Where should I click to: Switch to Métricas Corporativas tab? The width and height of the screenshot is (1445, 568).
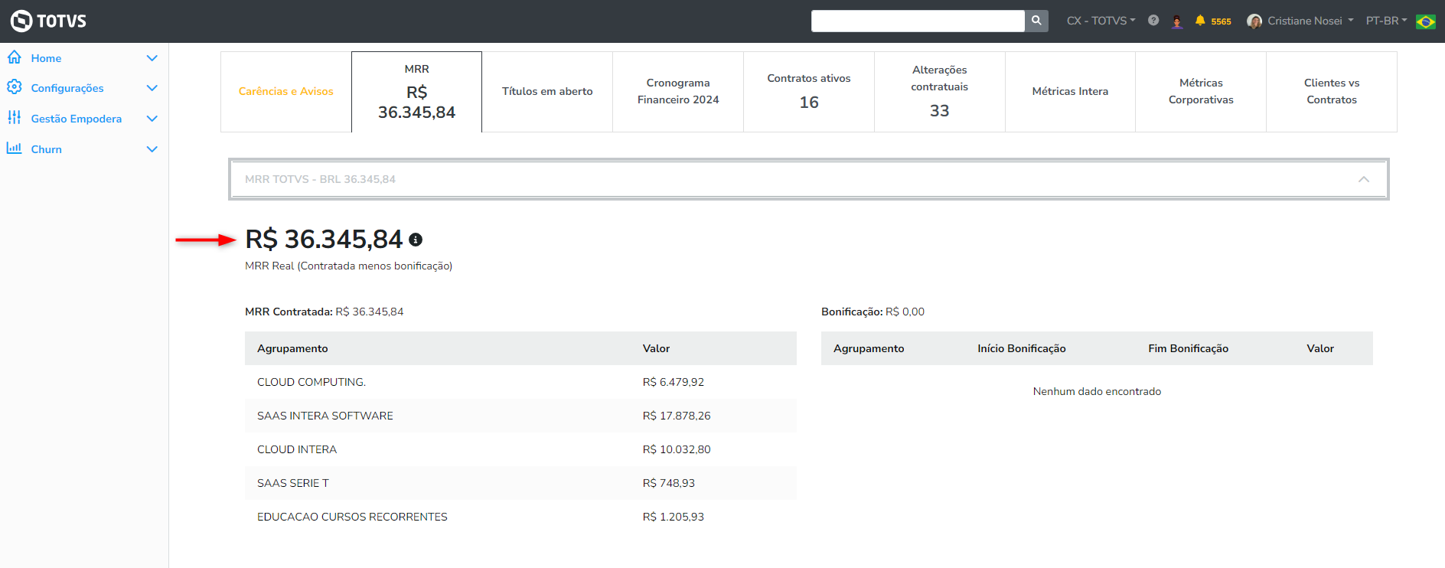click(1201, 92)
